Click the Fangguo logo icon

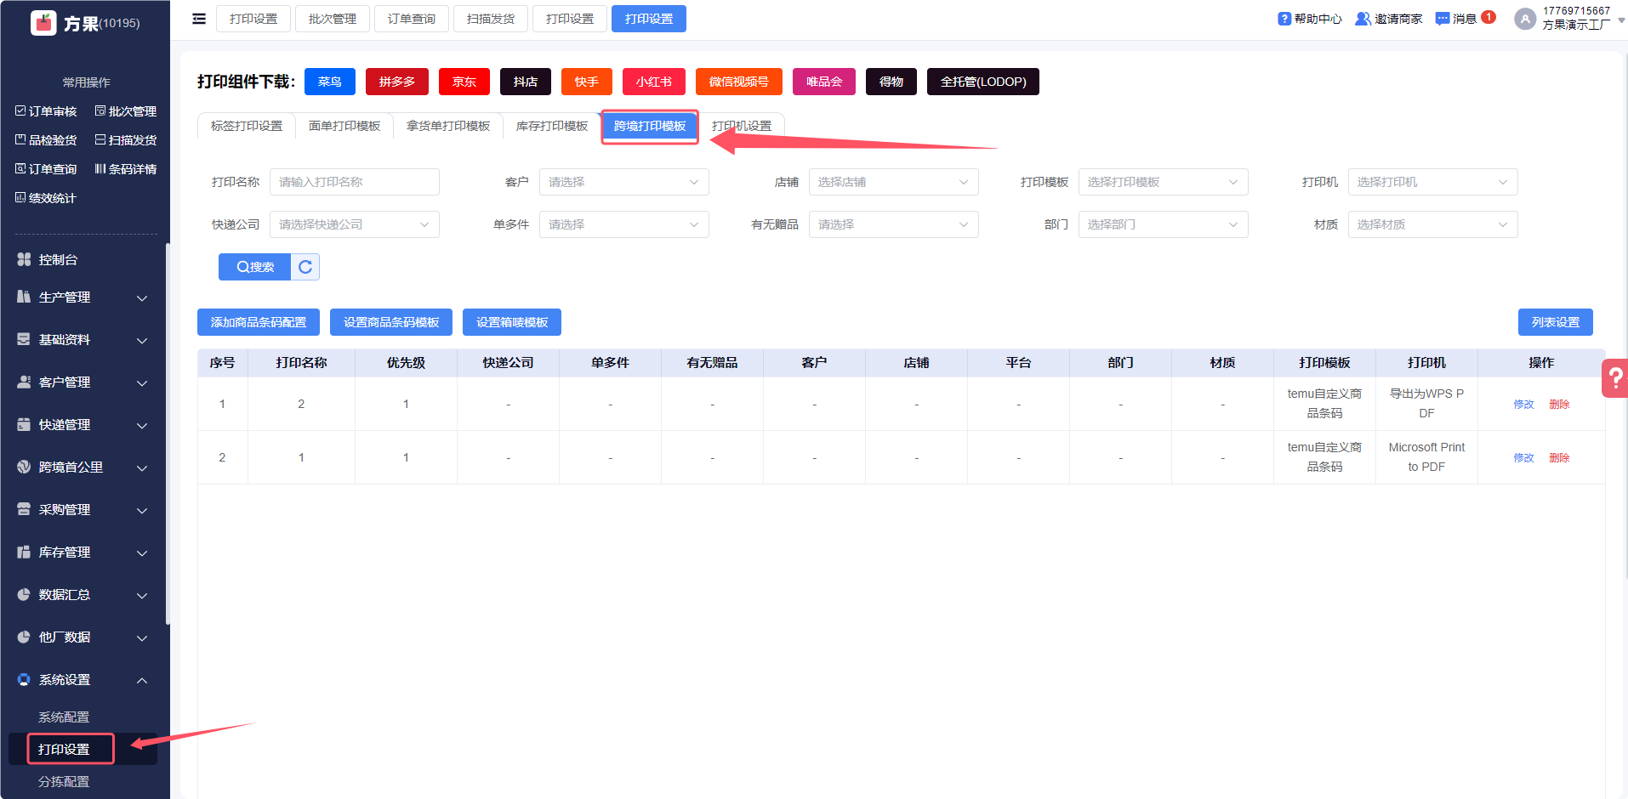tap(43, 23)
